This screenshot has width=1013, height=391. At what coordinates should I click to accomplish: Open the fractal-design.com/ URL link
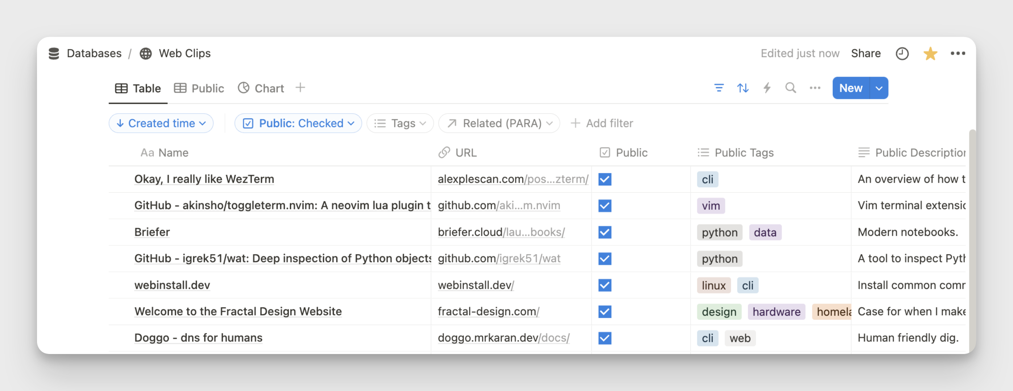[488, 312]
